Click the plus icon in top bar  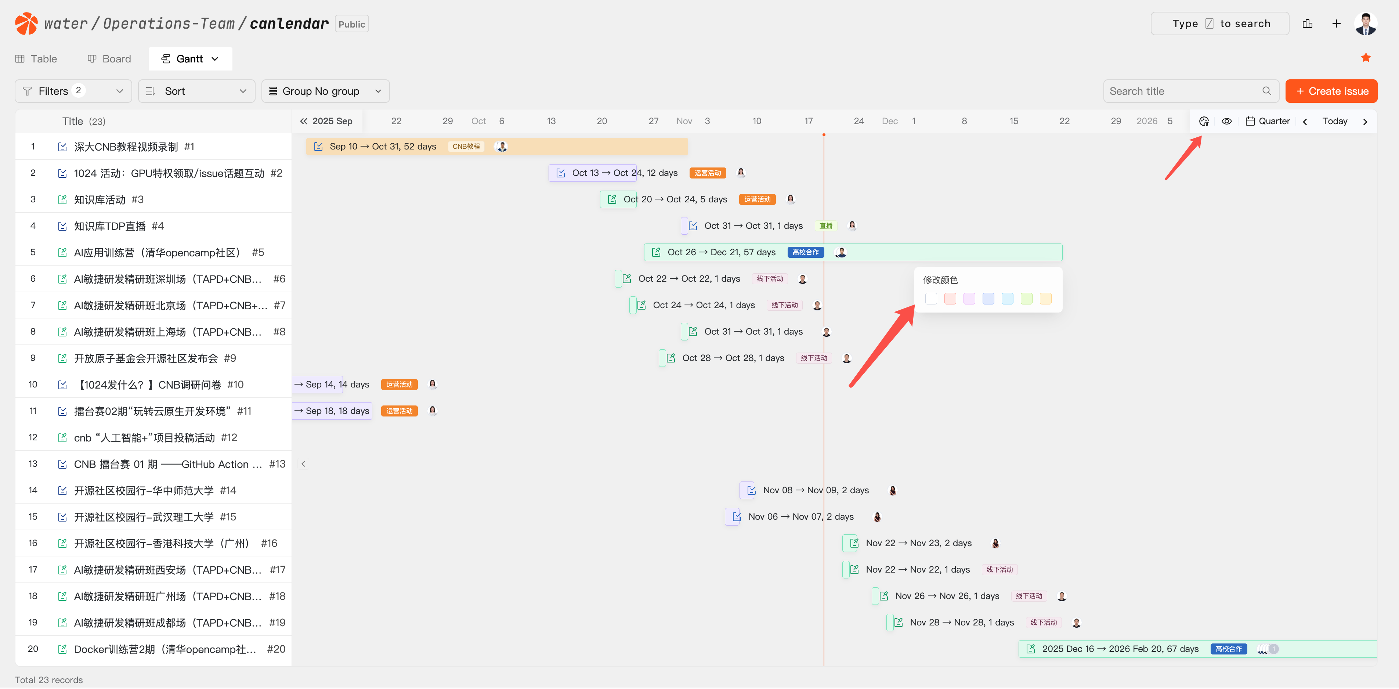click(1336, 24)
